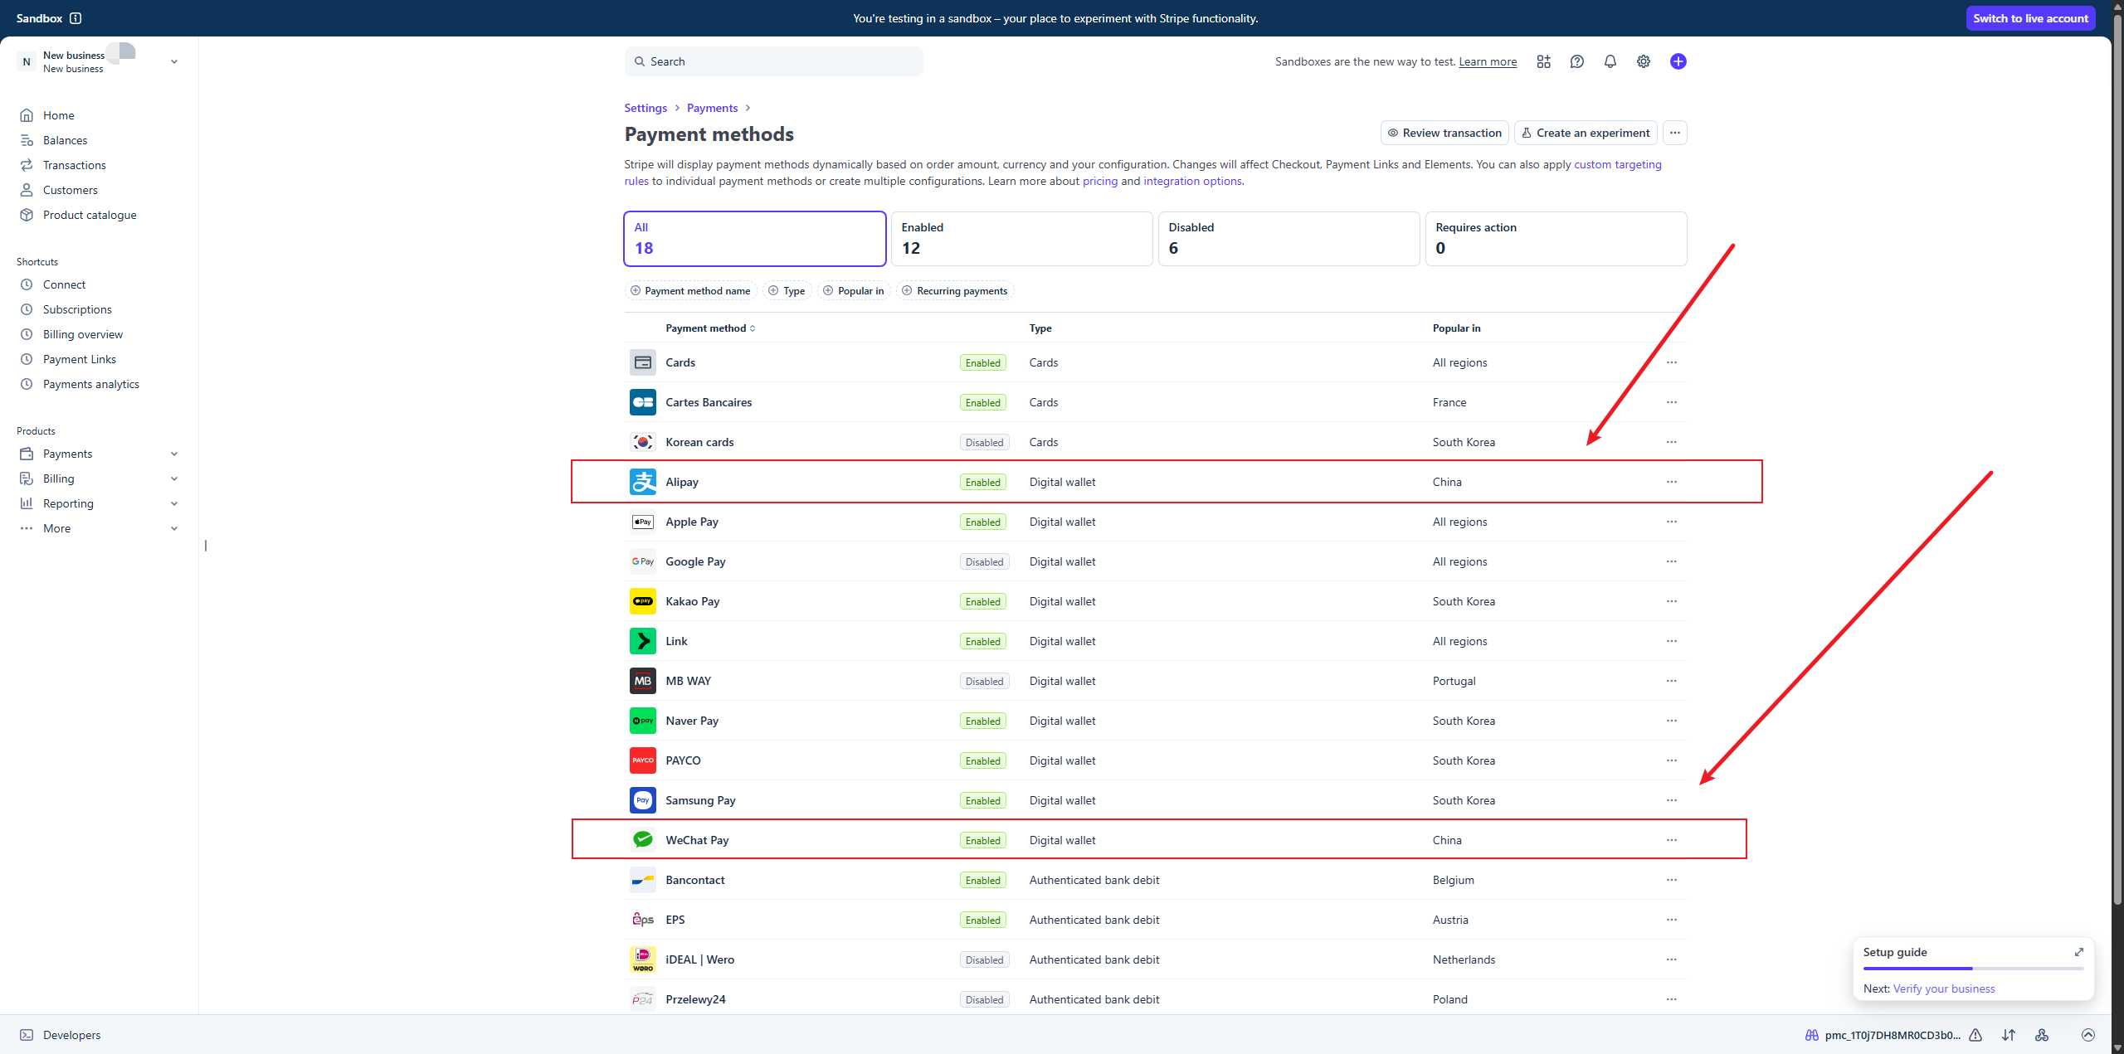
Task: Click the purple plus create icon
Action: 1678,61
